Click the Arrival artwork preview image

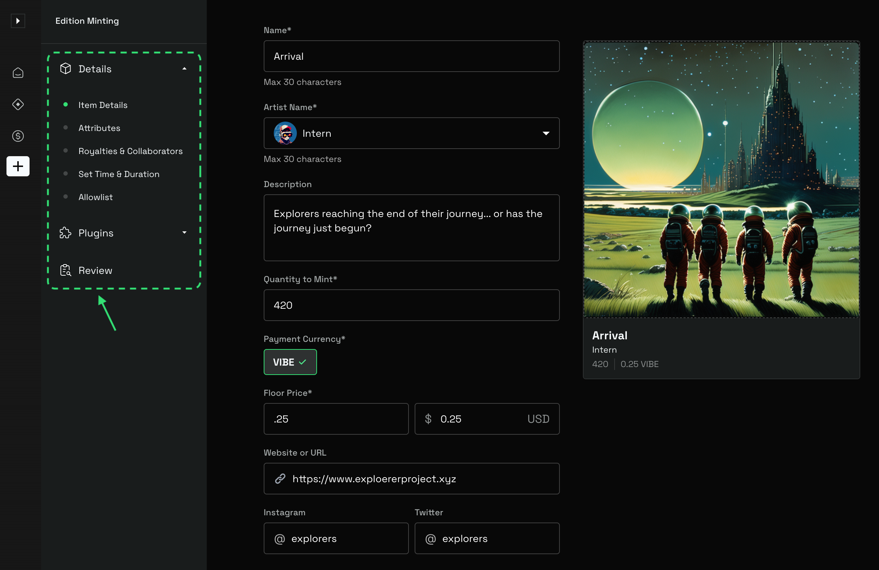coord(721,179)
